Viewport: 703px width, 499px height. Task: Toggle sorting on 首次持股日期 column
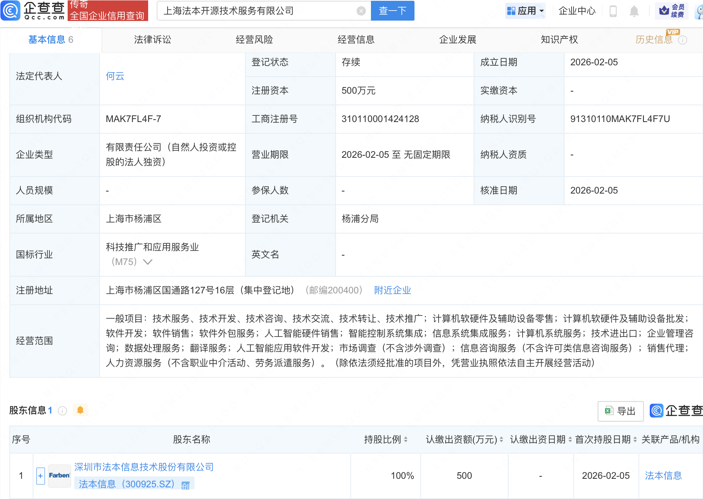[635, 440]
